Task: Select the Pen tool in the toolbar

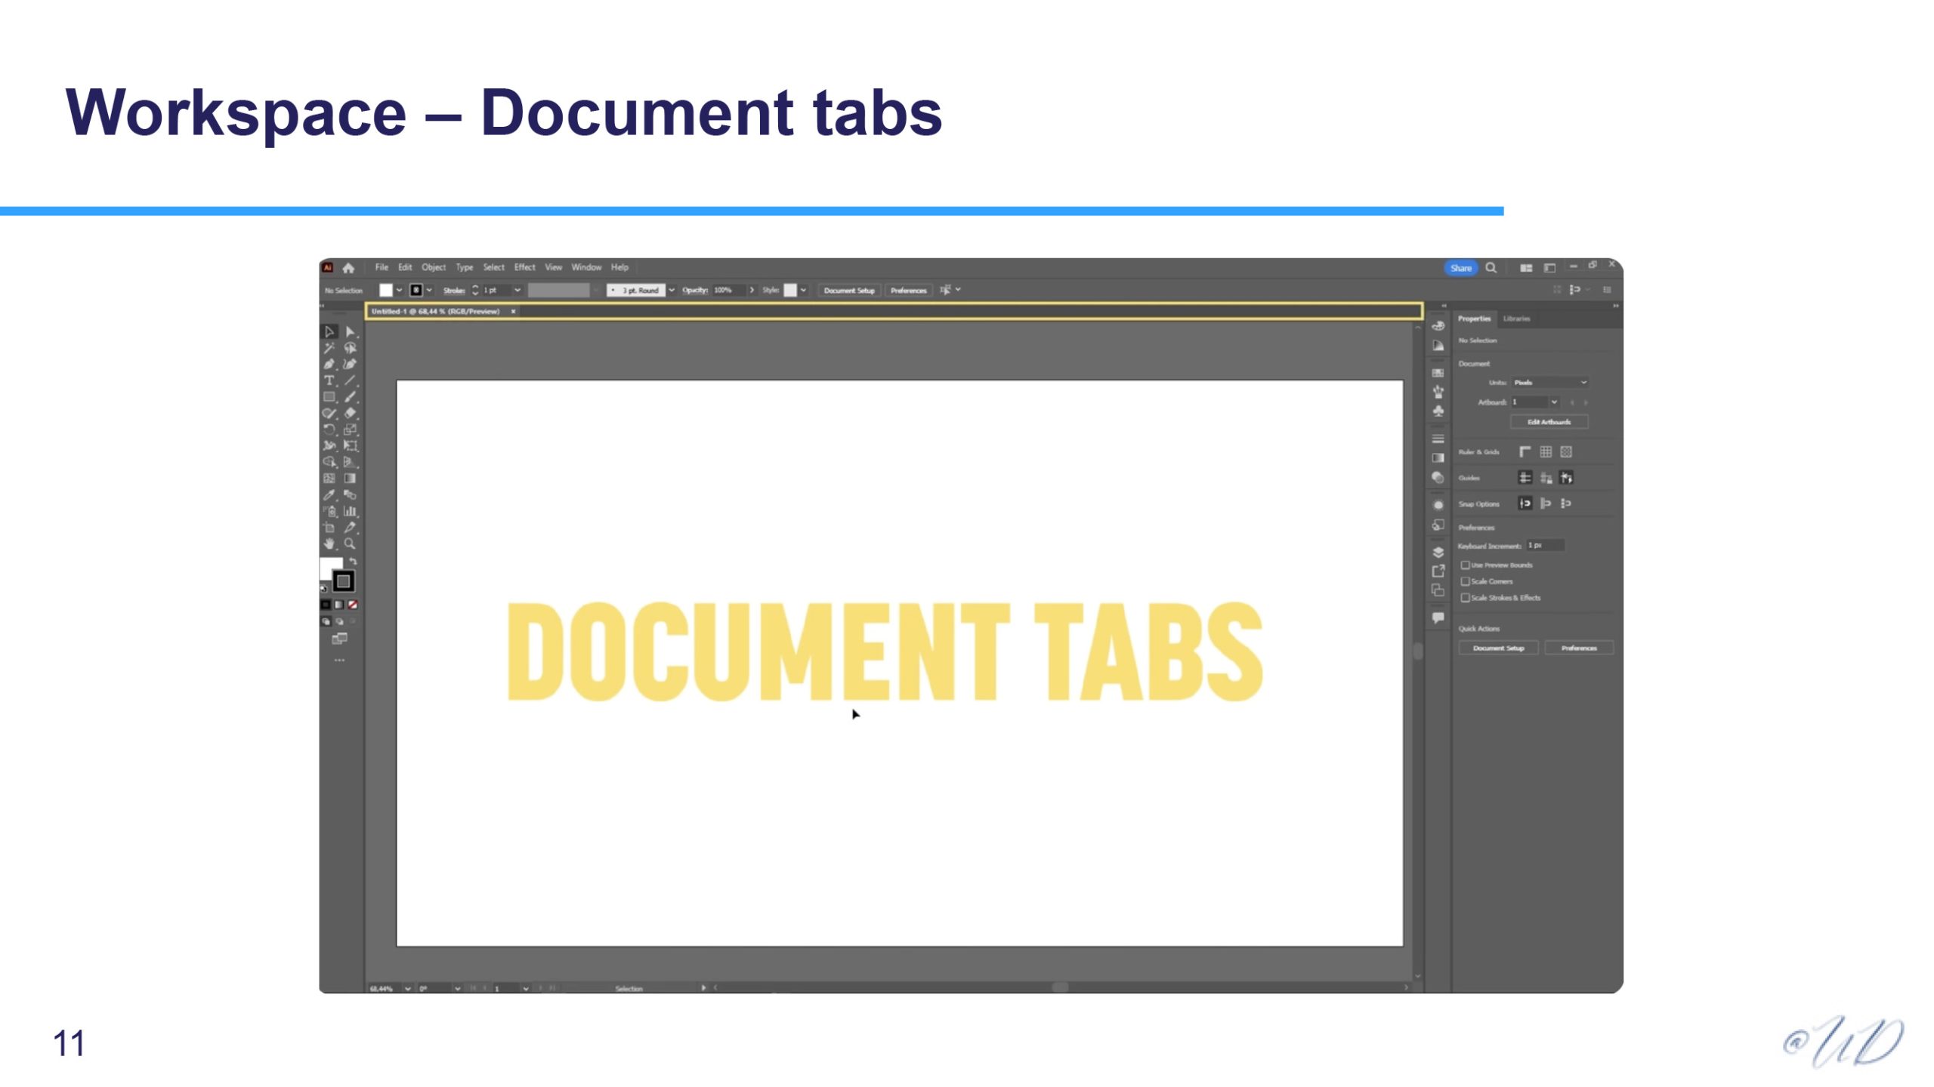Action: coord(329,365)
